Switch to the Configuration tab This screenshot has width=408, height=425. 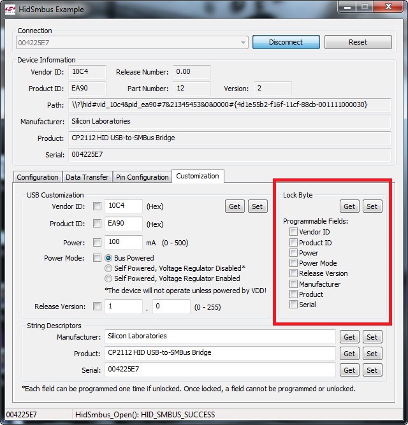(x=38, y=177)
